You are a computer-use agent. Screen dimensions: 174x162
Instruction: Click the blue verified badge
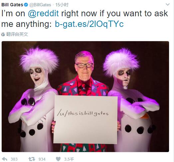pos(26,5)
